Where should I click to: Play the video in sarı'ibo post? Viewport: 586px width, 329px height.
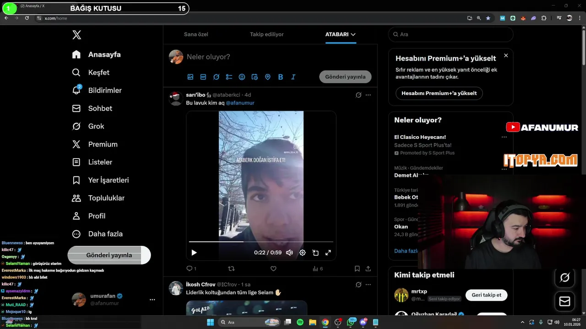click(x=194, y=253)
